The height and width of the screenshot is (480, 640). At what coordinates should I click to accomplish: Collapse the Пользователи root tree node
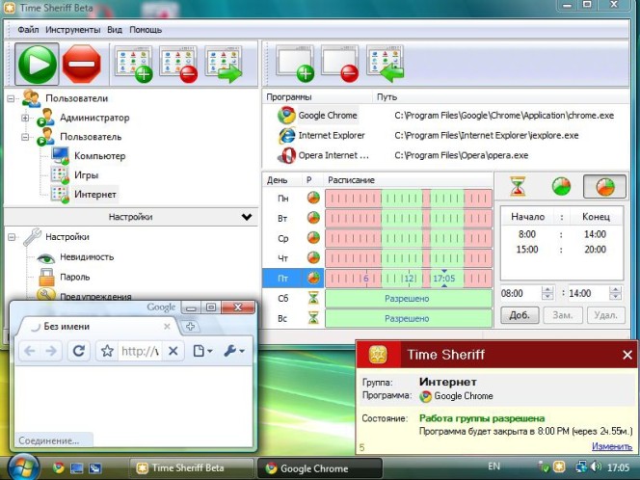pos(11,98)
